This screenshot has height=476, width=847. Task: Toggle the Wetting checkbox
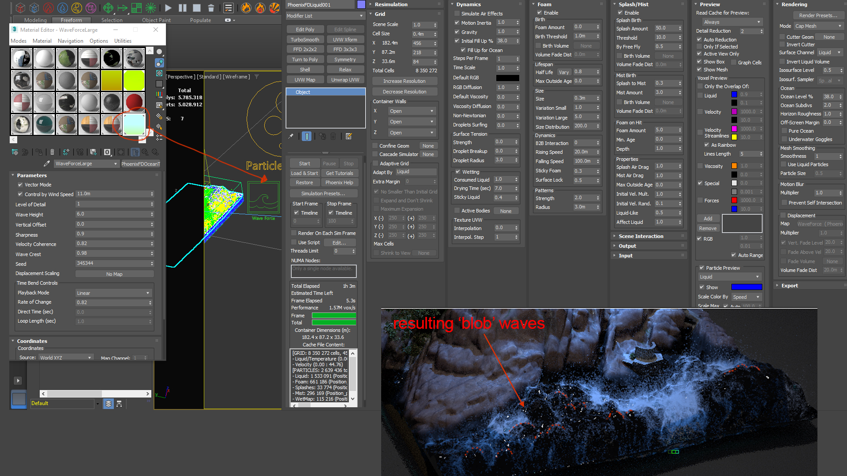point(458,172)
